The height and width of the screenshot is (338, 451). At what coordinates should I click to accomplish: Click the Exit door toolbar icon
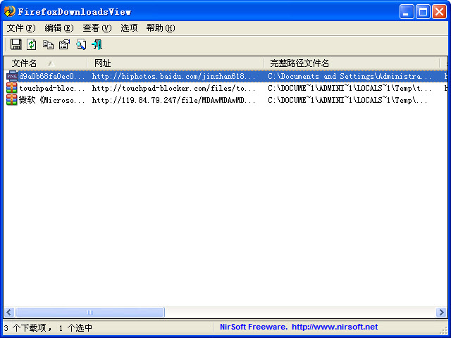point(97,44)
